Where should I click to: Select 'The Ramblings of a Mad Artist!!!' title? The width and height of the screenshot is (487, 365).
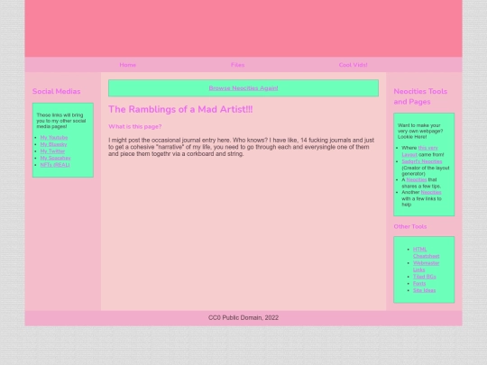(x=180, y=109)
